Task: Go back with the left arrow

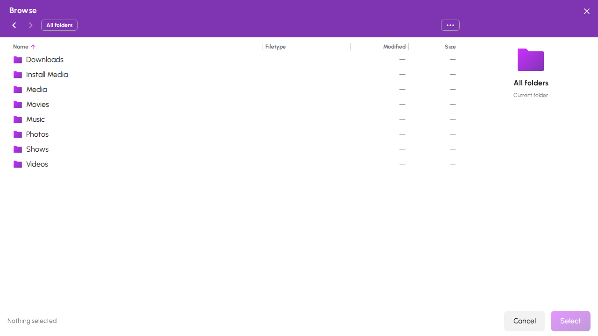Action: coord(14,25)
